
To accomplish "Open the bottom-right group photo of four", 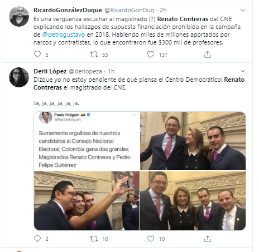I will 193,201.
